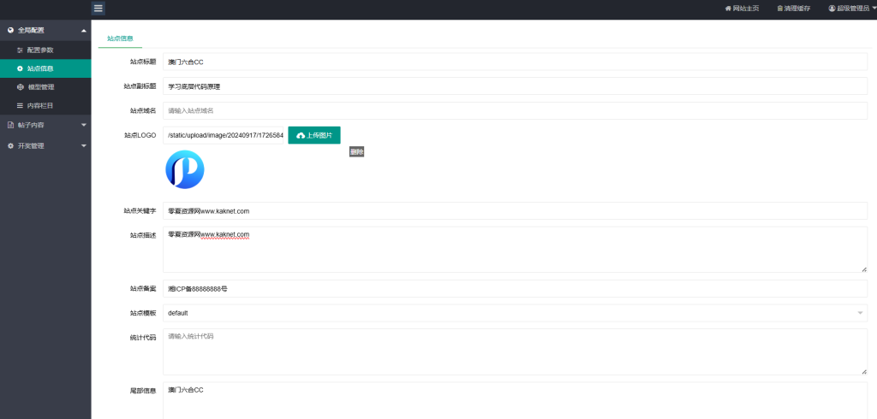
Task: Click the 站点LOGO path input field
Action: point(224,135)
